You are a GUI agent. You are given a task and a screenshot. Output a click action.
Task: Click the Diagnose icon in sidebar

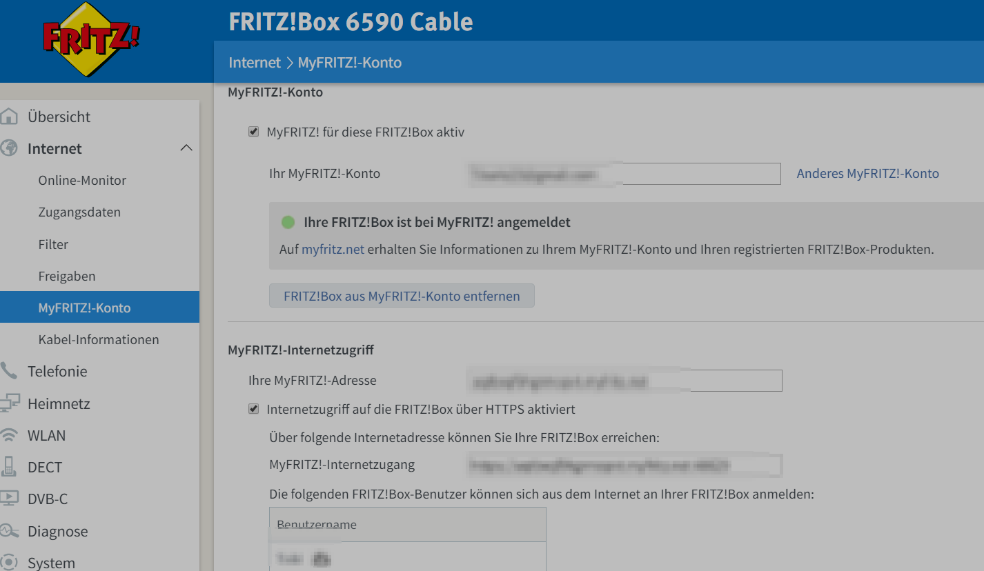pyautogui.click(x=9, y=531)
